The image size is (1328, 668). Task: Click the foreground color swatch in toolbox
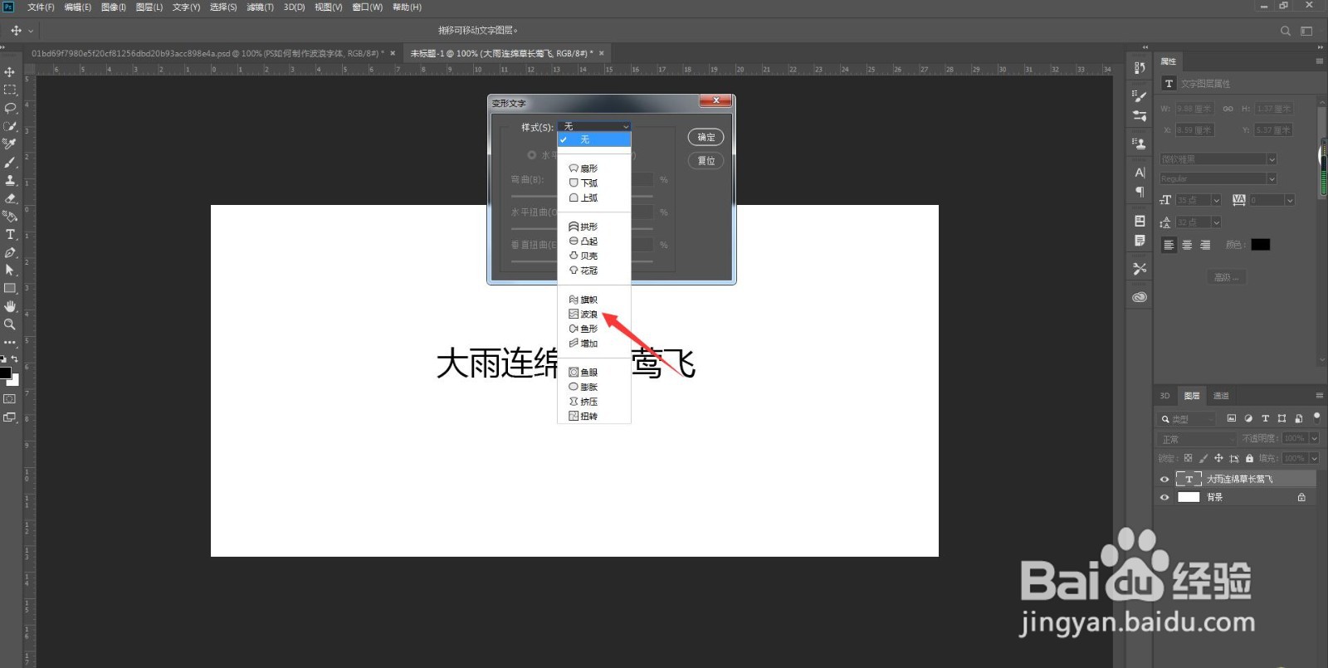5,373
